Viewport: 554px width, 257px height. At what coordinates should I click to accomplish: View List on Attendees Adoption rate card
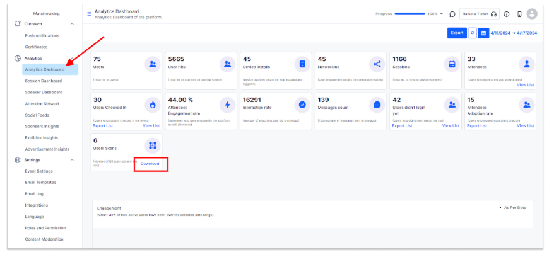(x=526, y=126)
